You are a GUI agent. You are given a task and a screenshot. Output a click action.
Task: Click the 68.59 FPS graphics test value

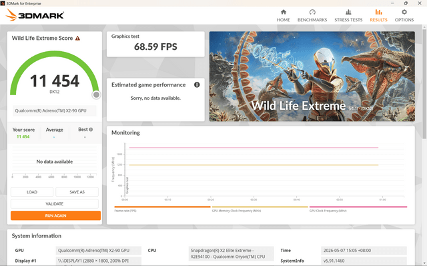click(x=155, y=47)
